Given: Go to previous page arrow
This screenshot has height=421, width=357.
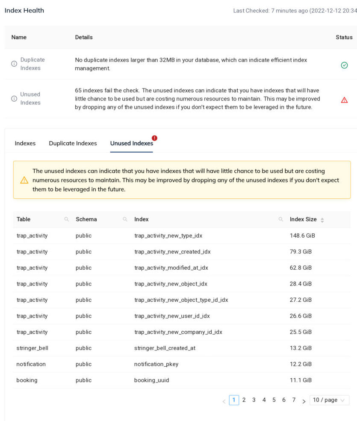Looking at the screenshot, I should [x=224, y=401].
